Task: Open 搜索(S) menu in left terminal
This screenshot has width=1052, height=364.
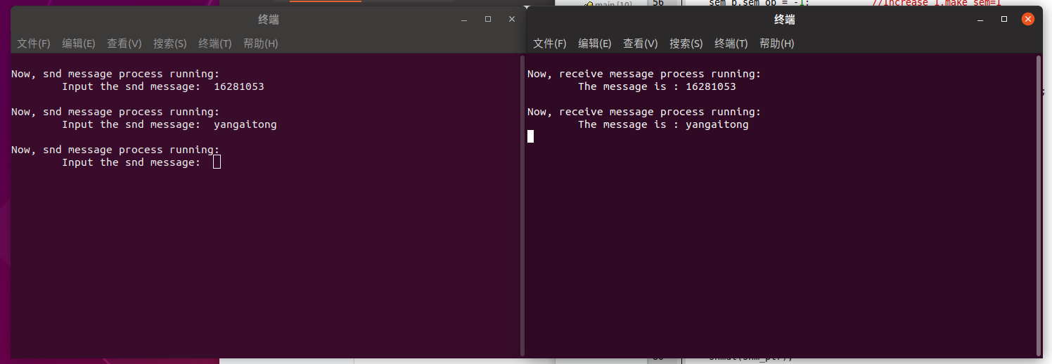Action: (170, 44)
